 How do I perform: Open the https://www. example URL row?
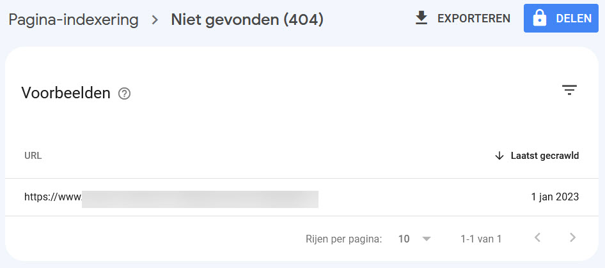[171, 197]
